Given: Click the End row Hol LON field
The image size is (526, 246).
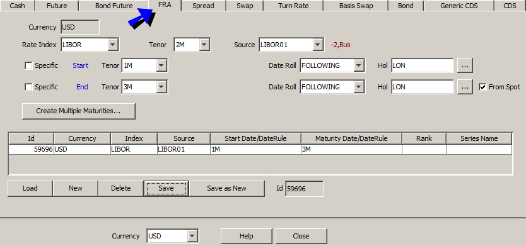Looking at the screenshot, I should [423, 87].
